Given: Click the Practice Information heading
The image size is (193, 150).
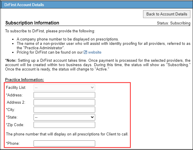Looking at the screenshot, I should [x=25, y=80].
